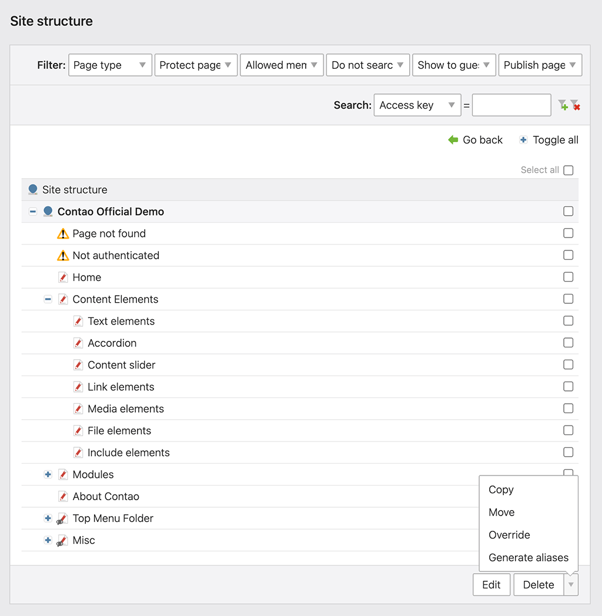Collapse the Content Elements tree node
This screenshot has height=616, width=602.
[48, 299]
